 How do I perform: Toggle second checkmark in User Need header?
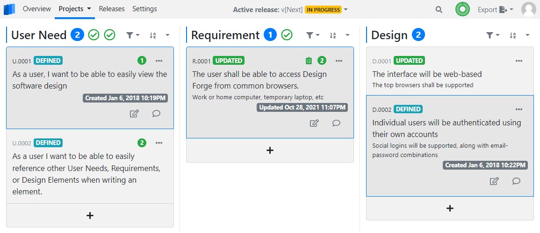coord(110,35)
